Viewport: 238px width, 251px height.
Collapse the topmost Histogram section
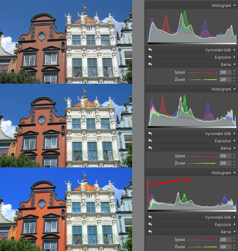tap(234, 6)
